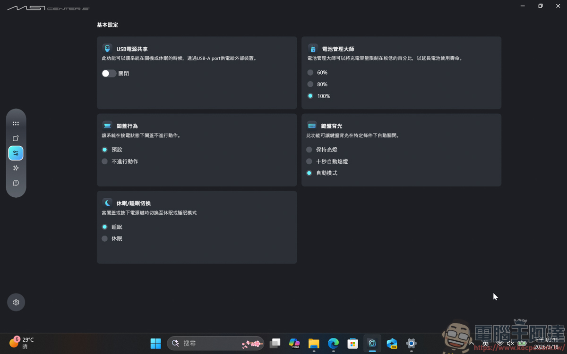Open the Windows Start menu
This screenshot has width=567, height=354.
pos(155,344)
